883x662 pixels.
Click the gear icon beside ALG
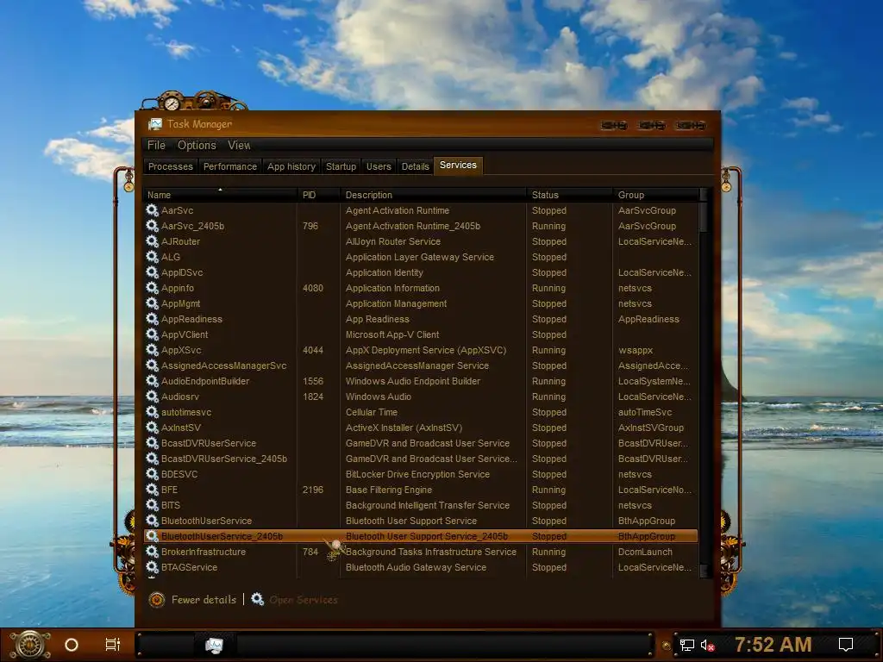click(x=152, y=257)
